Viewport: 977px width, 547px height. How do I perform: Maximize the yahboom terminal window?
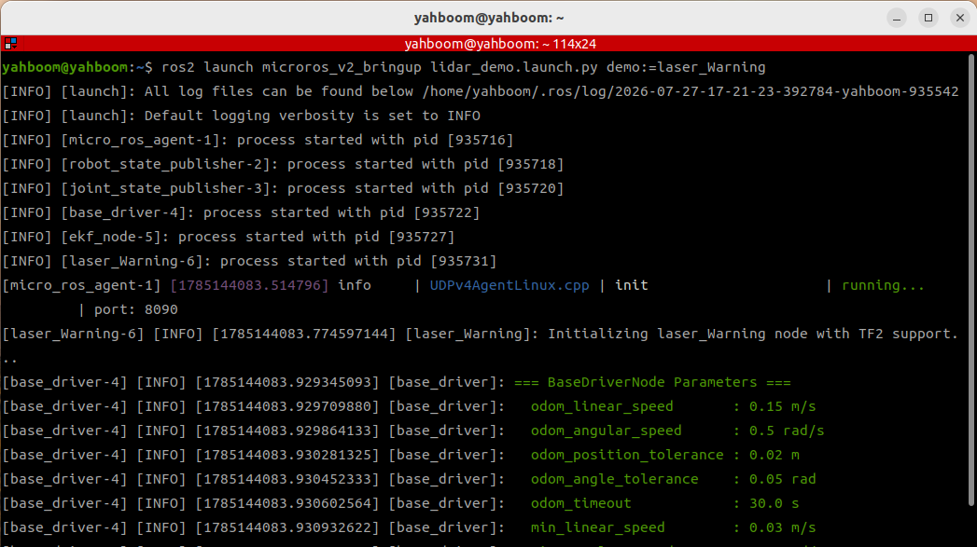pyautogui.click(x=928, y=18)
